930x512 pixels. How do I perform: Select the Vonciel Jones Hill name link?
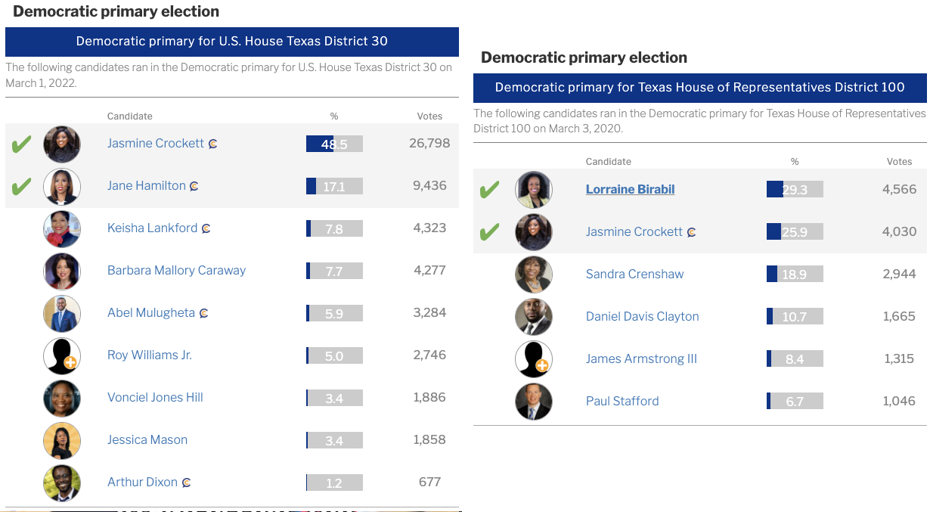coord(155,398)
